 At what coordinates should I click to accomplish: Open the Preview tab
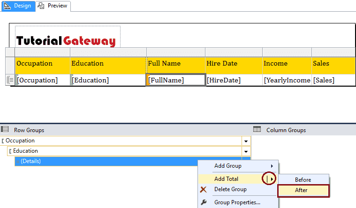[53, 6]
